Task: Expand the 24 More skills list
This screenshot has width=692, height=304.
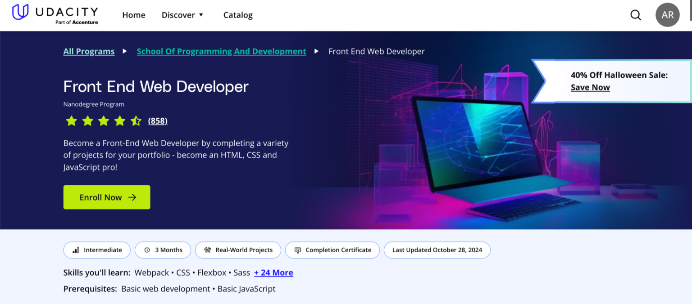Action: (273, 273)
